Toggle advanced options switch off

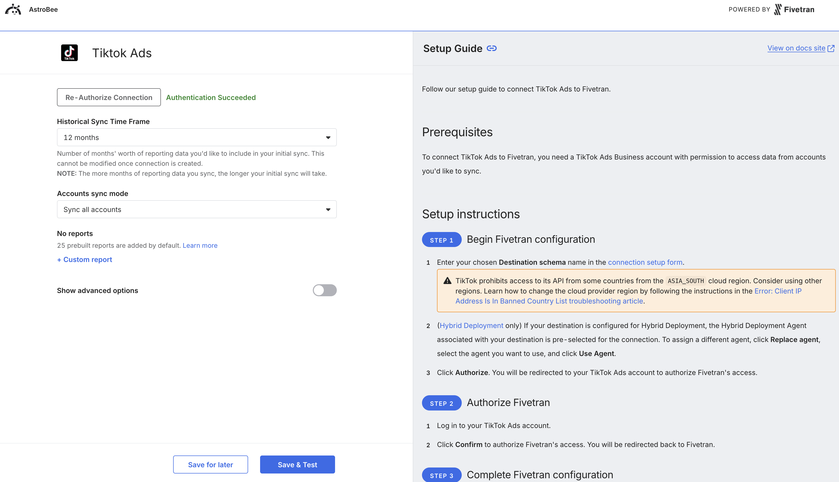tap(325, 290)
